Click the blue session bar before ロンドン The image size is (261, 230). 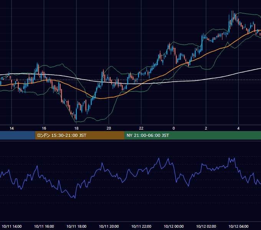pos(18,135)
